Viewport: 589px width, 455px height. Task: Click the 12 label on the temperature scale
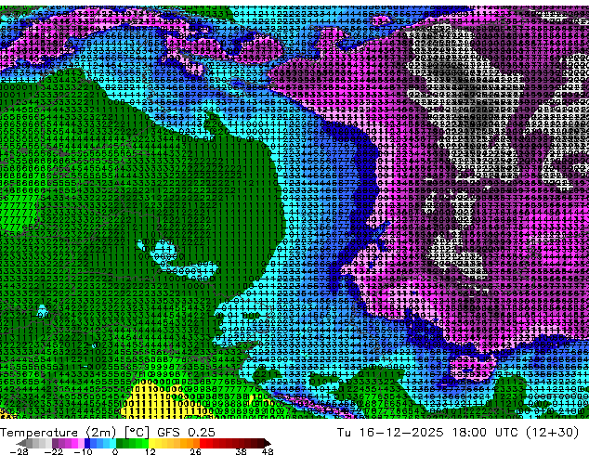[x=151, y=451]
